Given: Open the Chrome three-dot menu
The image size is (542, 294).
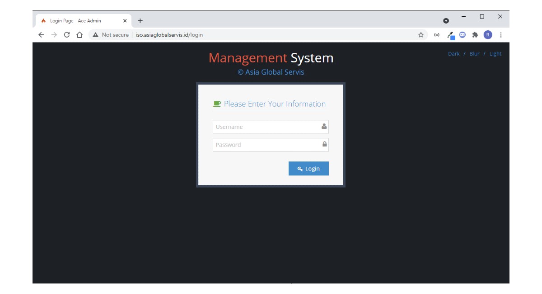Looking at the screenshot, I should coord(500,35).
